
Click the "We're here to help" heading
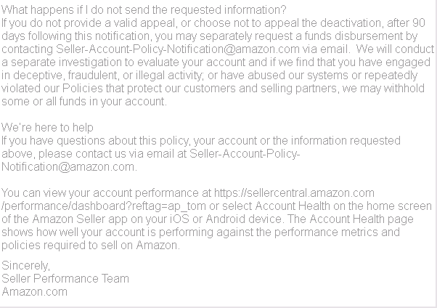(48, 127)
